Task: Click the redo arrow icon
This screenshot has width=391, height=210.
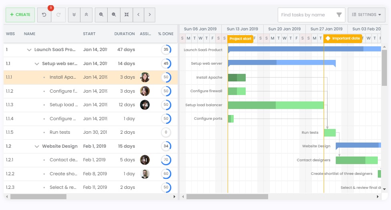Action: (x=58, y=15)
